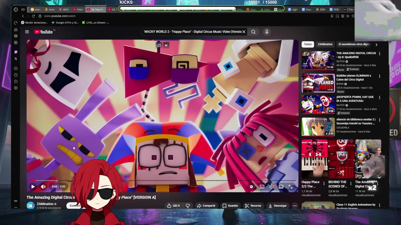Open options for THE AMAZING DIGITAL CIRCUS Ep 8

(x=379, y=54)
